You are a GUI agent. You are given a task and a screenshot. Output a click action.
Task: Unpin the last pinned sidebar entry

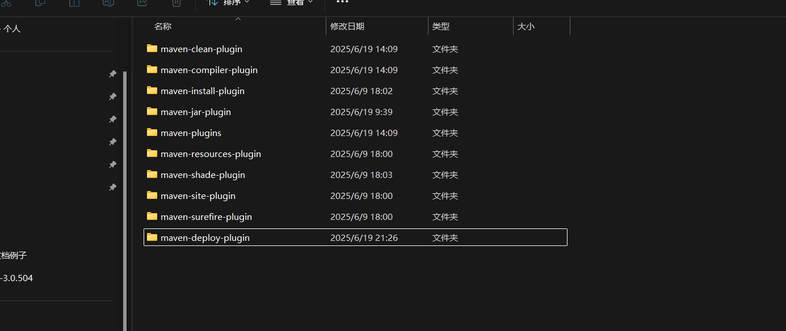tap(112, 187)
